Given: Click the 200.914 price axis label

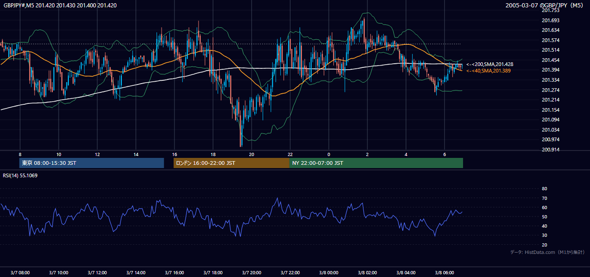Looking at the screenshot, I should tap(550, 150).
